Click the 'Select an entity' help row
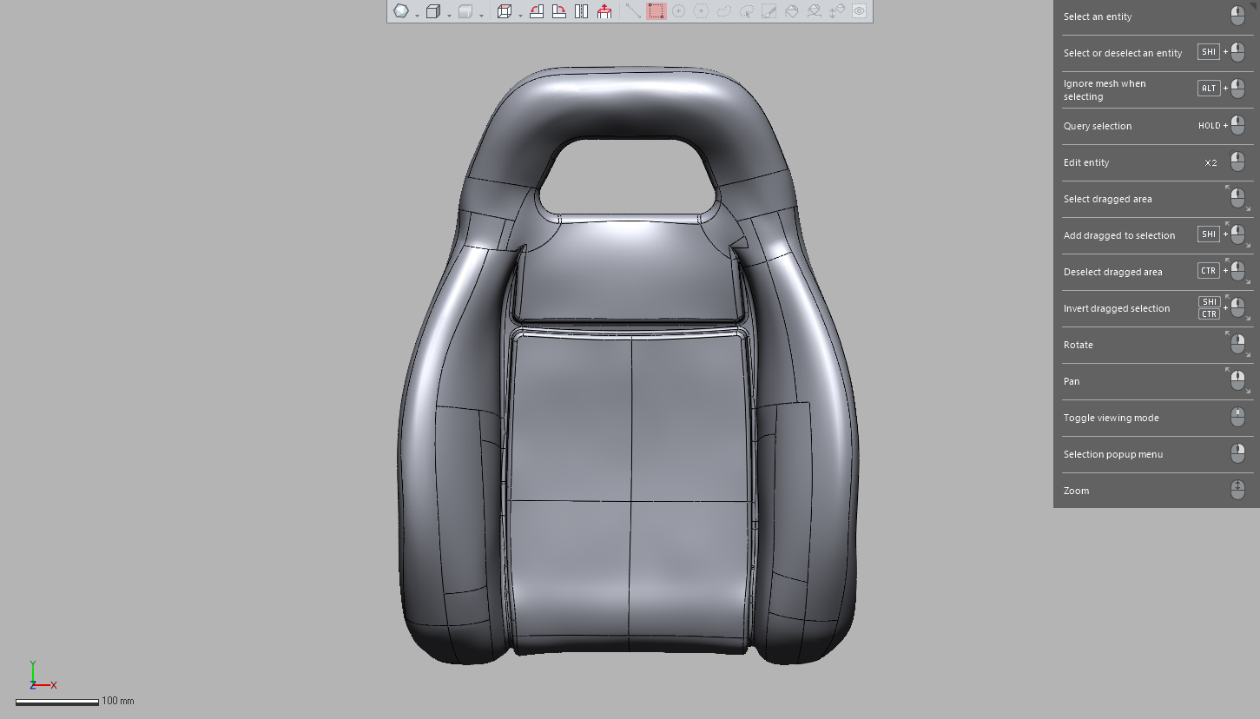 coord(1157,16)
